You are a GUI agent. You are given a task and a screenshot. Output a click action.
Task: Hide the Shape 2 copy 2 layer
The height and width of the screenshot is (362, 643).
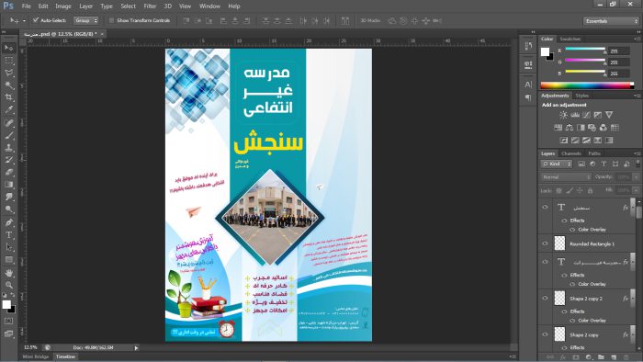coord(545,298)
